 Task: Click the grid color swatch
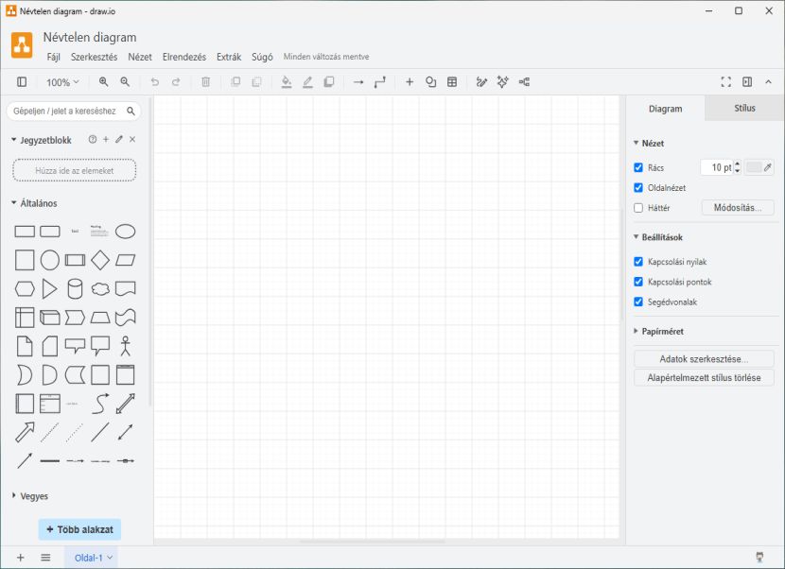coord(754,167)
